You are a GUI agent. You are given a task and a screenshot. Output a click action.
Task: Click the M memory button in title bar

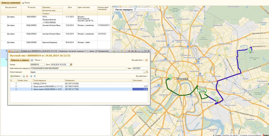[129, 51]
